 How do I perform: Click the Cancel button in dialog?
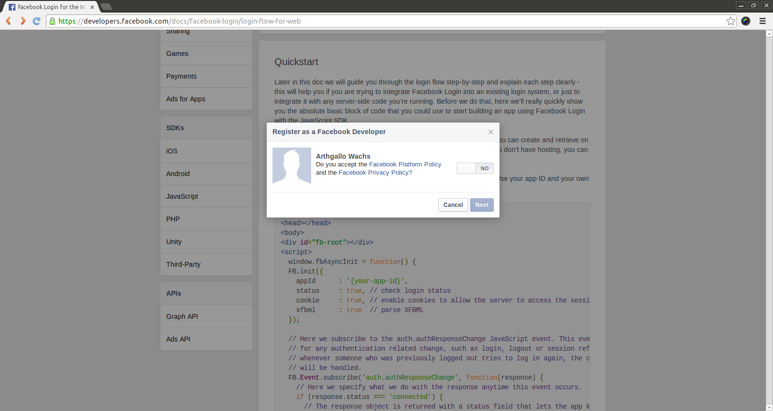click(x=453, y=205)
